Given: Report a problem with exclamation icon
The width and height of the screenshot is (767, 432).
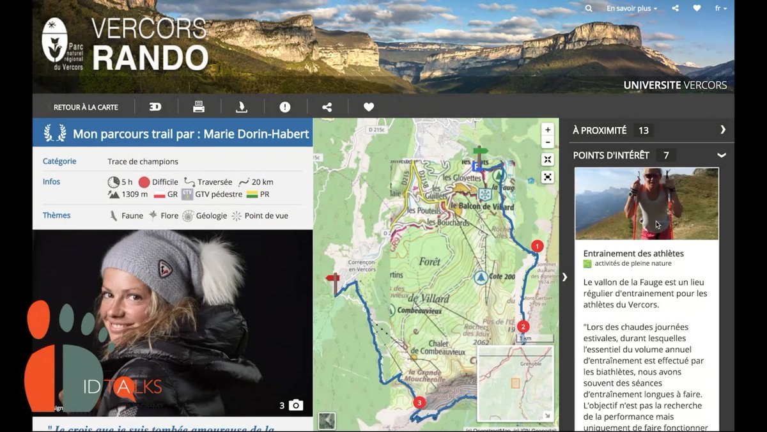Looking at the screenshot, I should tap(285, 107).
